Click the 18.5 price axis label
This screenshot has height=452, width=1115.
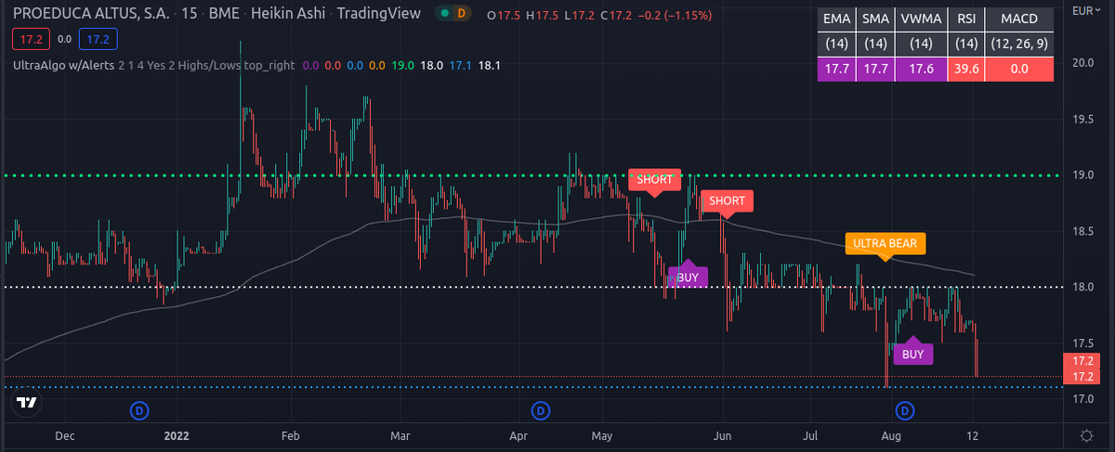click(x=1083, y=231)
